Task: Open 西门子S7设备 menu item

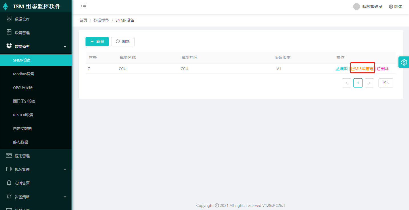Action: point(24,101)
